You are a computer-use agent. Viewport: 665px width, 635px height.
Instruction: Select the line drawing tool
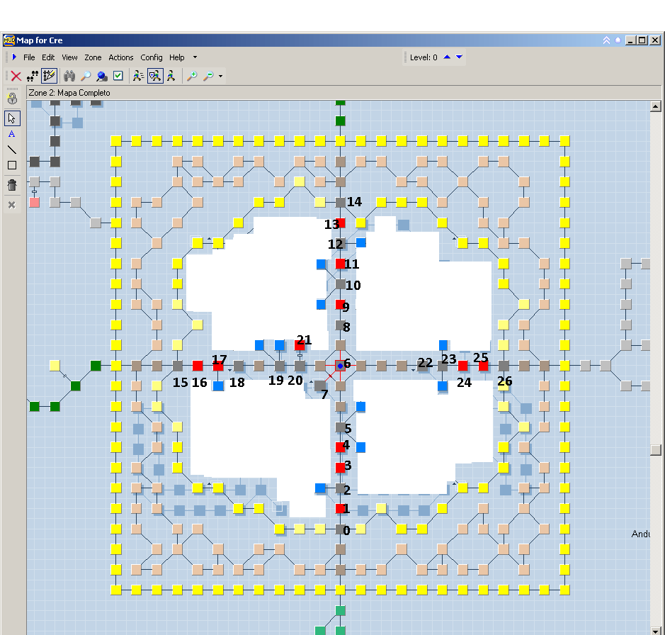12,150
